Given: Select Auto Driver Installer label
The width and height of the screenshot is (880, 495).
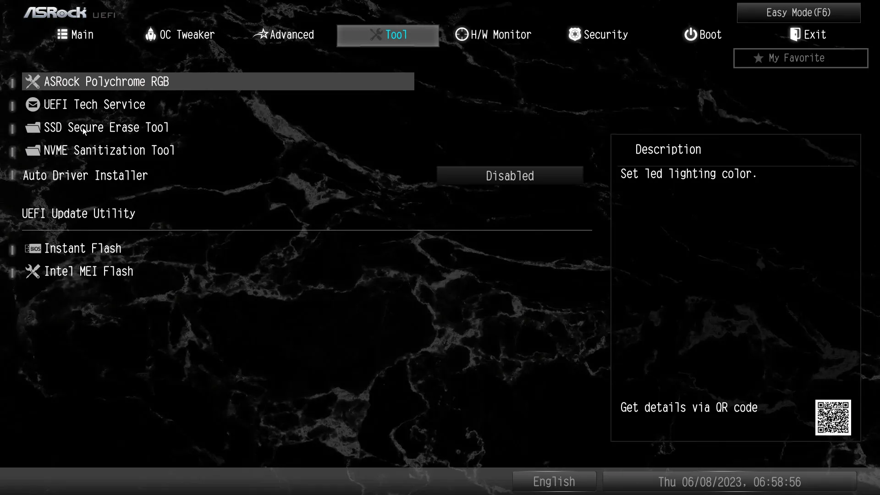Looking at the screenshot, I should pyautogui.click(x=85, y=176).
